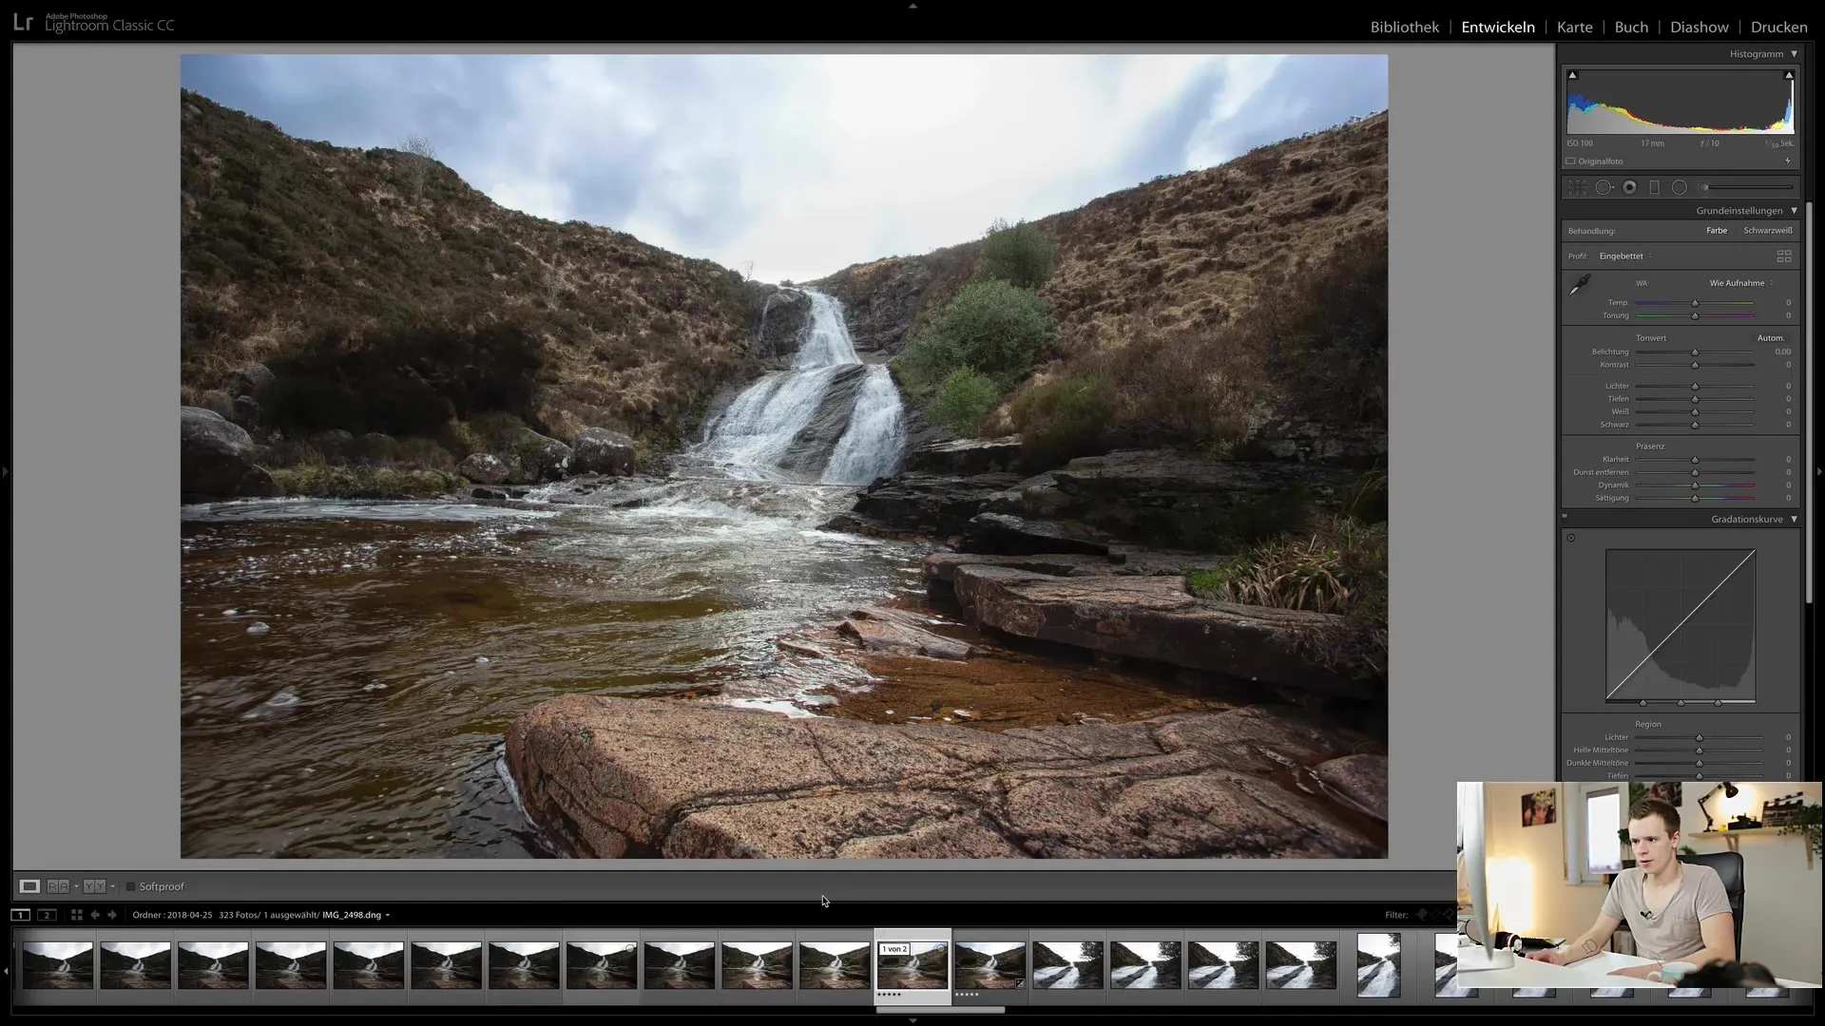Viewport: 1825px width, 1026px height.
Task: Select the Red Eye Correction tool
Action: 1629,188
